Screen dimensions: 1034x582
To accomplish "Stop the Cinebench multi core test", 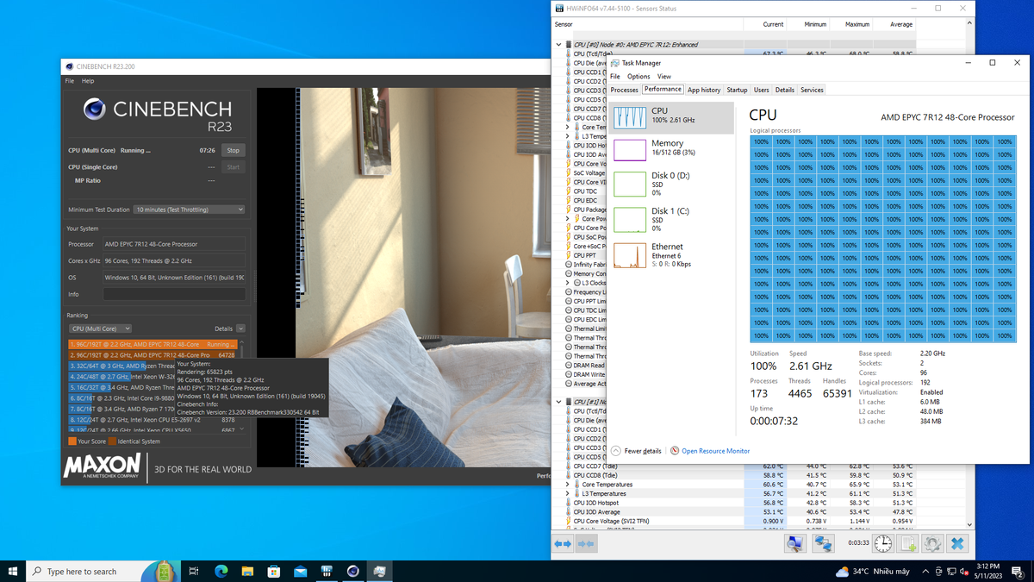I will (x=233, y=150).
